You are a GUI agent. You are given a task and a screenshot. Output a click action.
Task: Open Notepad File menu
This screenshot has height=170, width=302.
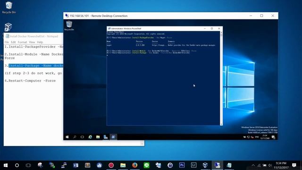7,42
